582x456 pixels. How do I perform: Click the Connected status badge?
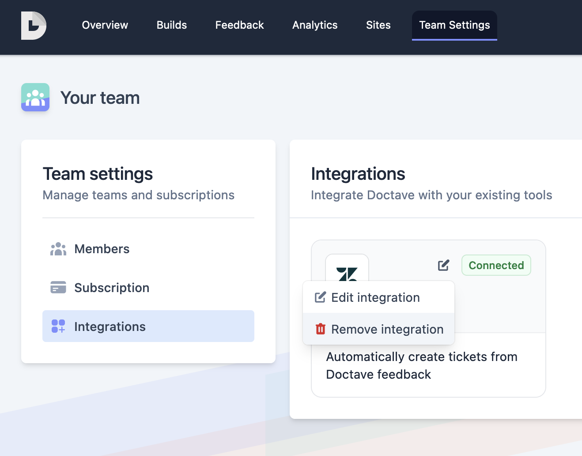pyautogui.click(x=496, y=265)
